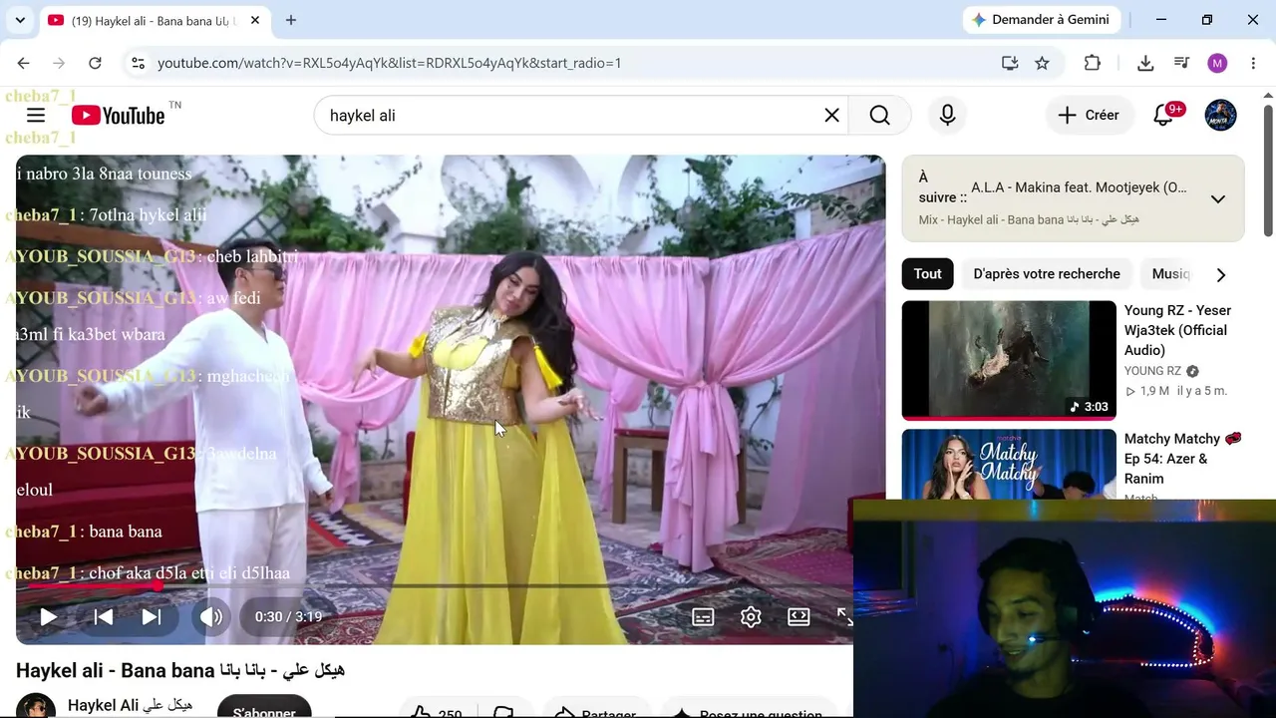Click the video timestamp 0:30 / 3:19
The height and width of the screenshot is (718, 1276).
288,617
